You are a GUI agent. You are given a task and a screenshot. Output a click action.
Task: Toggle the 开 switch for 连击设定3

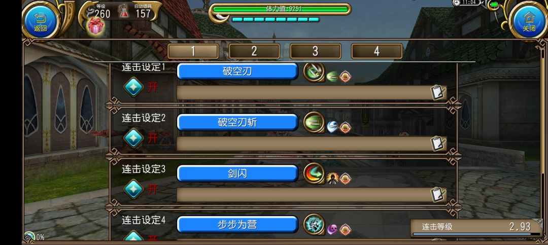(x=133, y=189)
